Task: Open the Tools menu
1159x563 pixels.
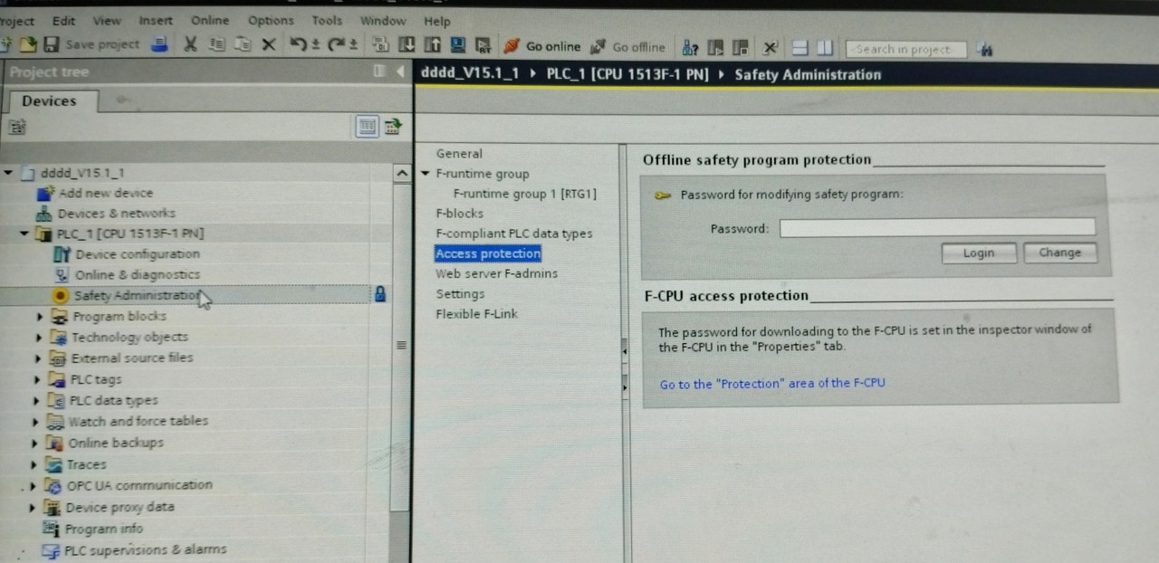Action: [x=327, y=20]
